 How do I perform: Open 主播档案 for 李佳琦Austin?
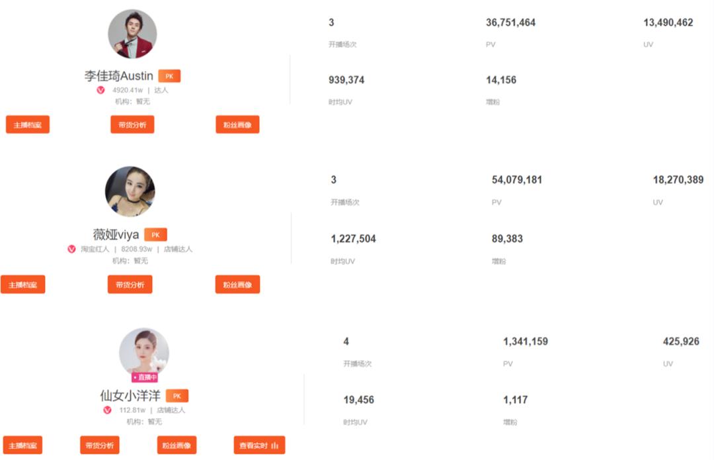28,124
